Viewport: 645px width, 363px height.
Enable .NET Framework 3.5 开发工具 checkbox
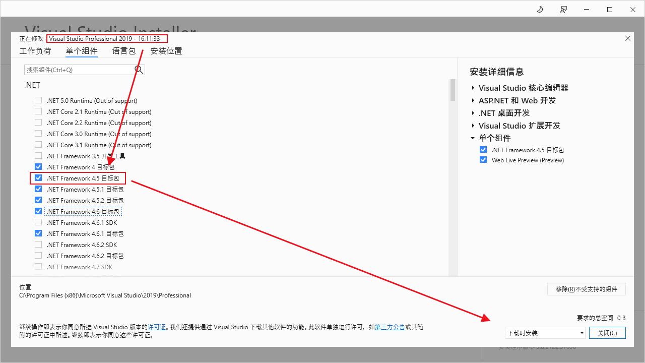pyautogui.click(x=38, y=156)
